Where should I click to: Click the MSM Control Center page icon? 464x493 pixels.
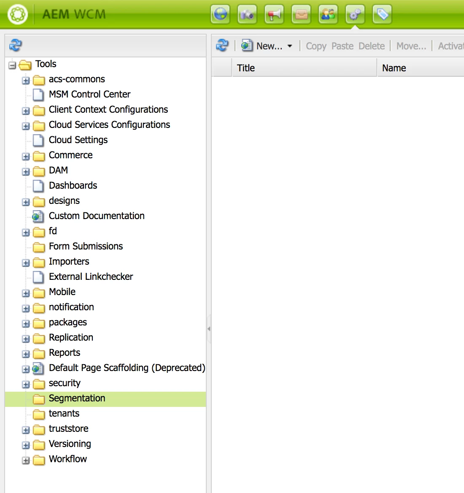(39, 94)
